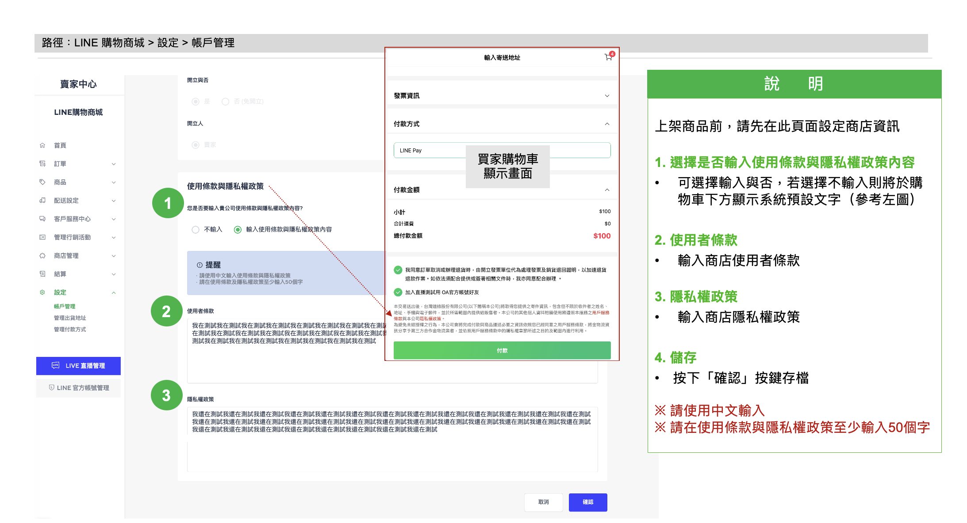Click the 設定 gear icon
Image resolution: width=967 pixels, height=523 pixels.
coord(42,292)
